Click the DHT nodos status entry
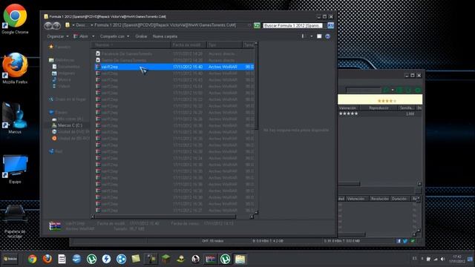 point(213,241)
